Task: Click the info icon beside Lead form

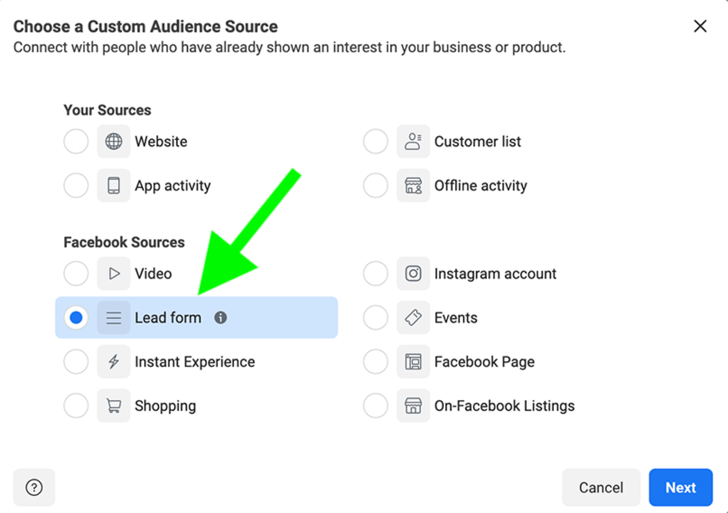Action: click(x=221, y=318)
